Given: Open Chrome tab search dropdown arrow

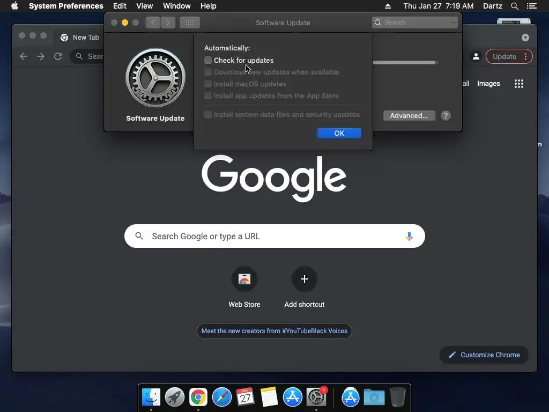Looking at the screenshot, I should pos(525,38).
